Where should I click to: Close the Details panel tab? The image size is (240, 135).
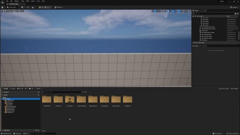pos(205,46)
